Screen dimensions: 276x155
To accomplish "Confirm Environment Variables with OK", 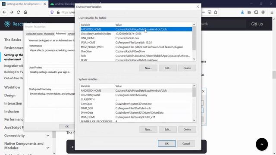I will [167, 143].
